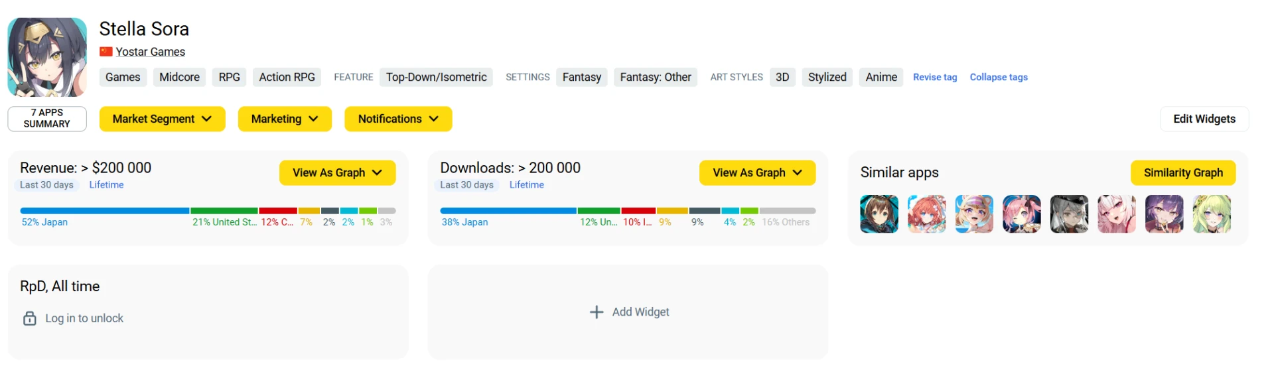
Task: Select the Top-Down/Isometric feature tag
Action: [x=436, y=78]
